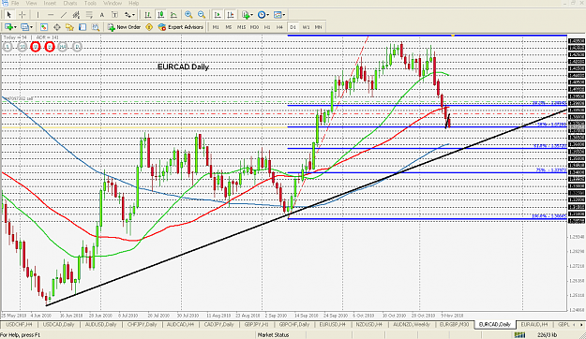
Task: Switch to the USDCAD,Daily chart tab
Action: tap(58, 324)
